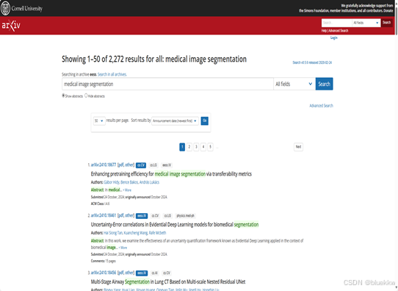Click the Login link
The height and width of the screenshot is (291, 398).
tap(334, 37)
